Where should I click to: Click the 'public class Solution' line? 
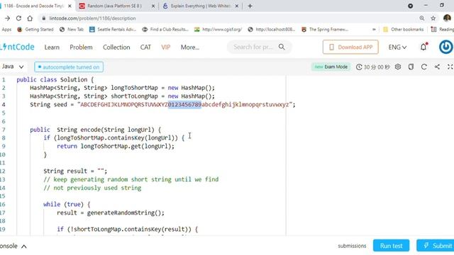55,79
